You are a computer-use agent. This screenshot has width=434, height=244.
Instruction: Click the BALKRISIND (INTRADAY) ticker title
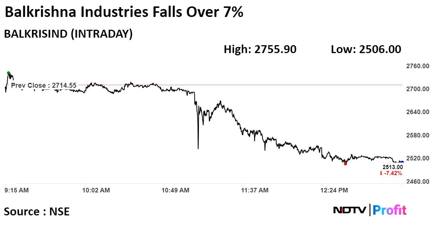pos(68,34)
